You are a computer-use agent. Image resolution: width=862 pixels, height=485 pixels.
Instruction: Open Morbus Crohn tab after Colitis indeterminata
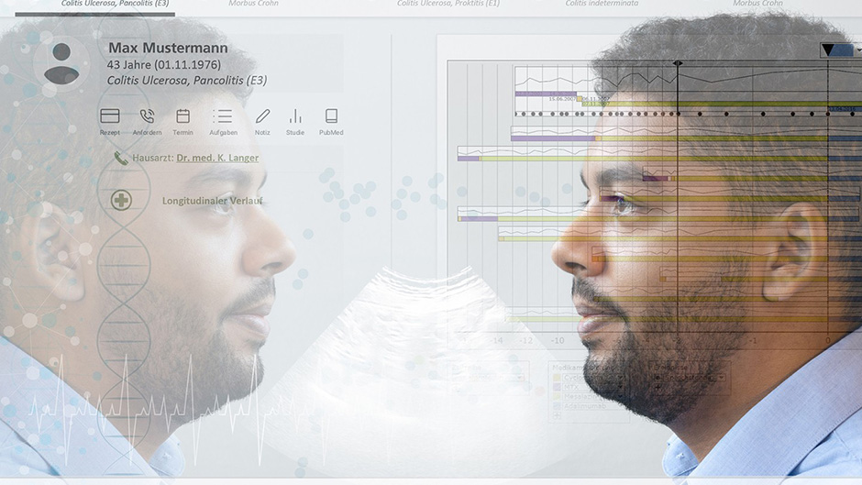(757, 4)
